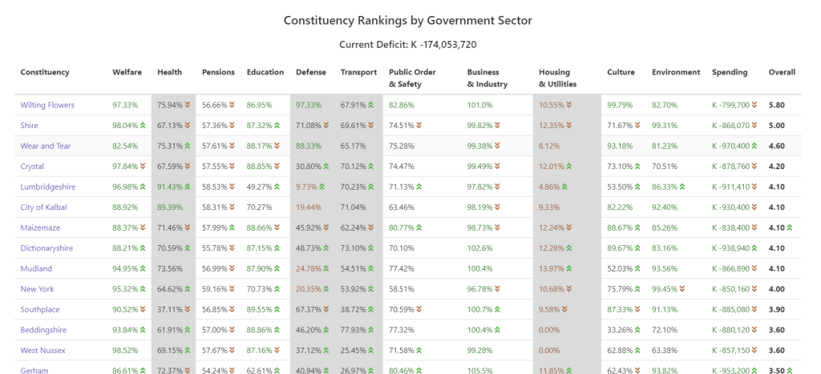Image resolution: width=821 pixels, height=374 pixels.
Task: Click the Defense column header
Action: click(311, 72)
